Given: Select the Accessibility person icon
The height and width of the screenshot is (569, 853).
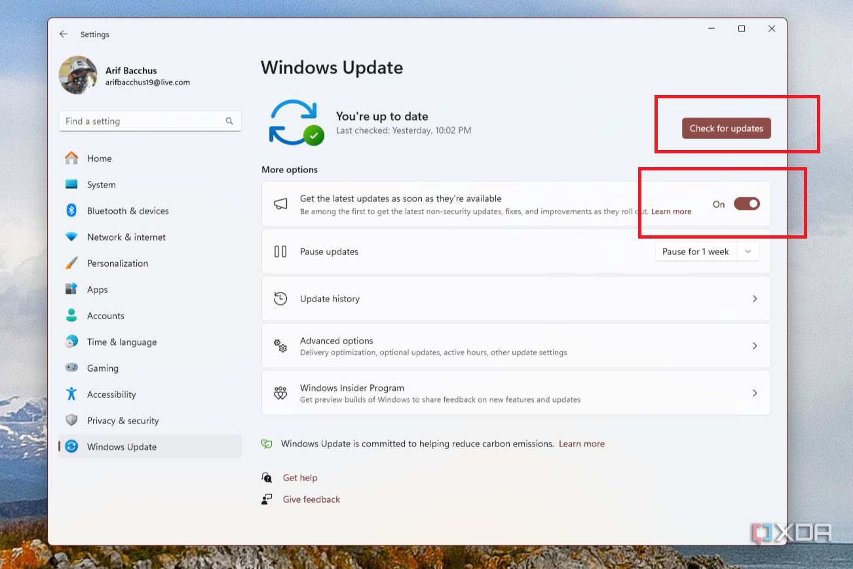Looking at the screenshot, I should 72,394.
